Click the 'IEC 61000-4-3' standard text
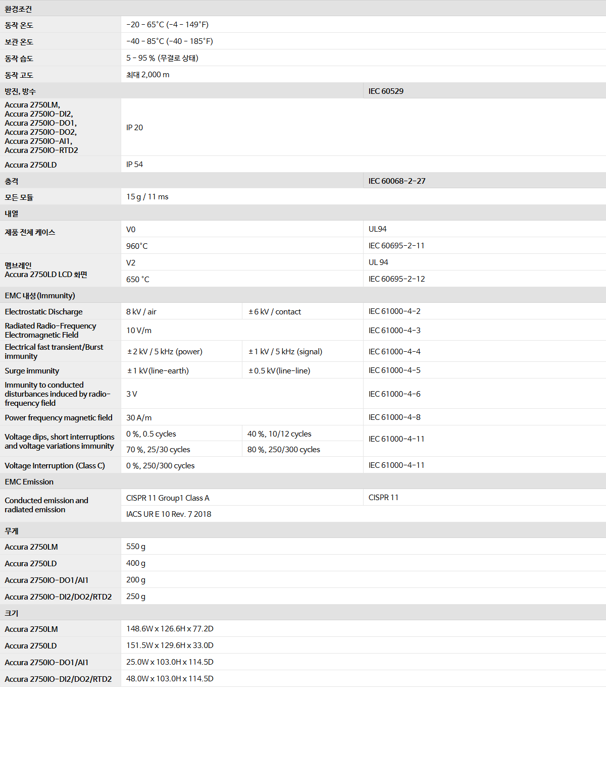 (x=394, y=331)
